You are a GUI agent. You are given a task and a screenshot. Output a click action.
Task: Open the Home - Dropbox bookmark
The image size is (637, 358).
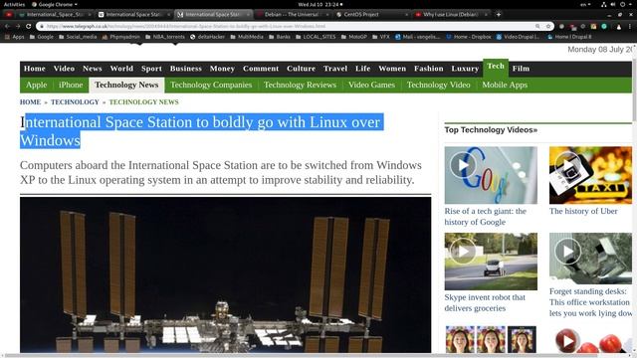[x=469, y=37]
